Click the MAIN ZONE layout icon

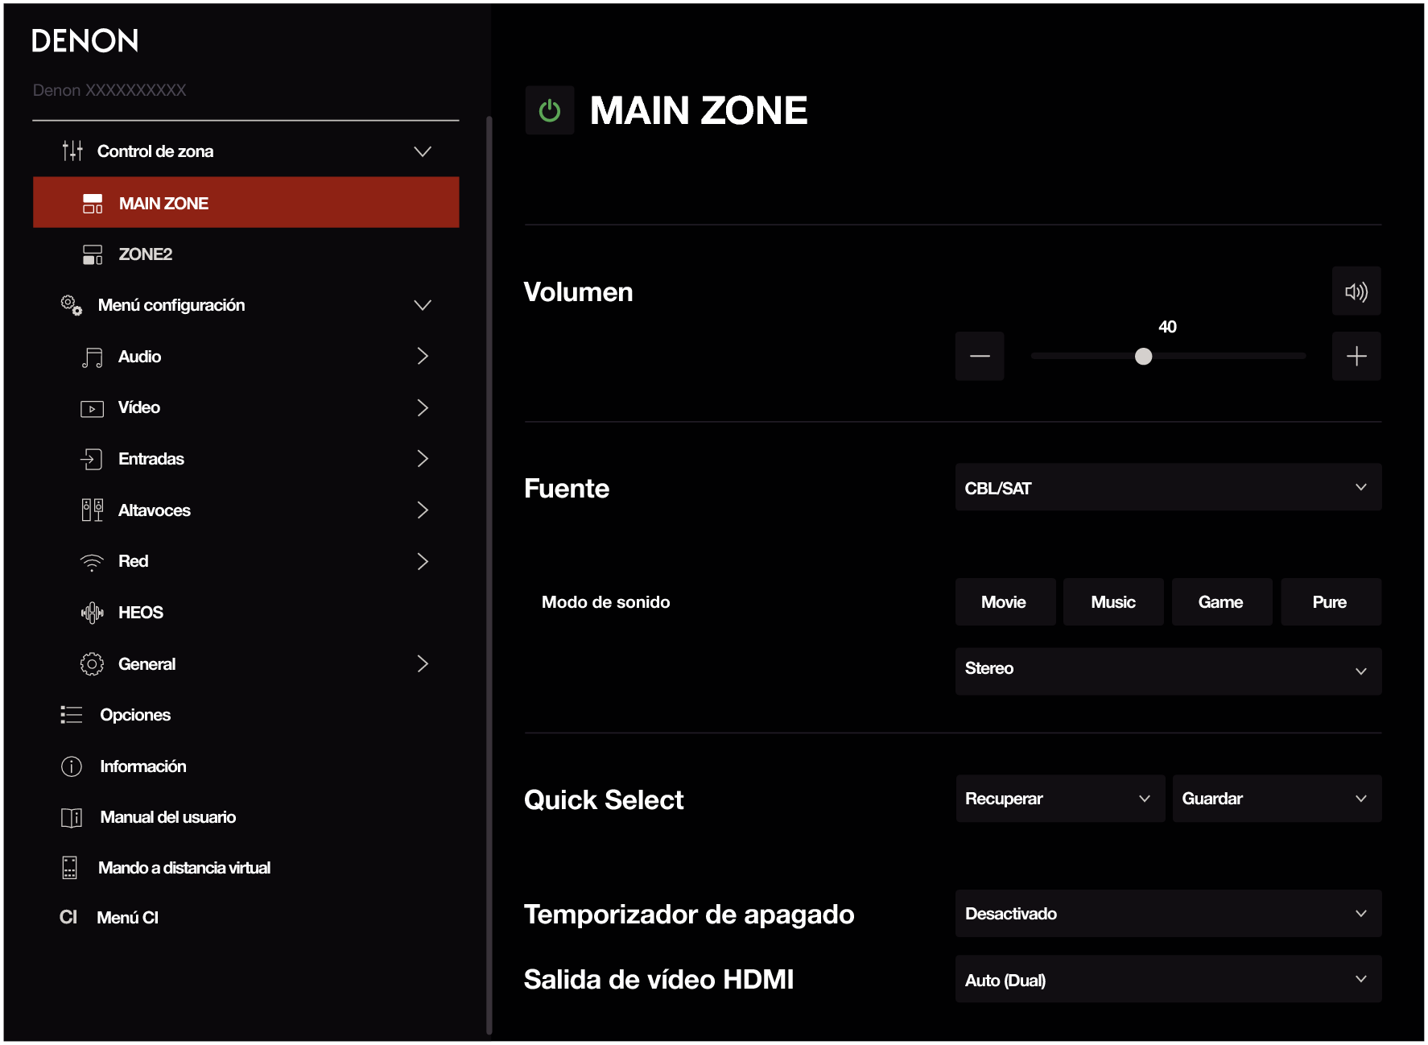93,204
